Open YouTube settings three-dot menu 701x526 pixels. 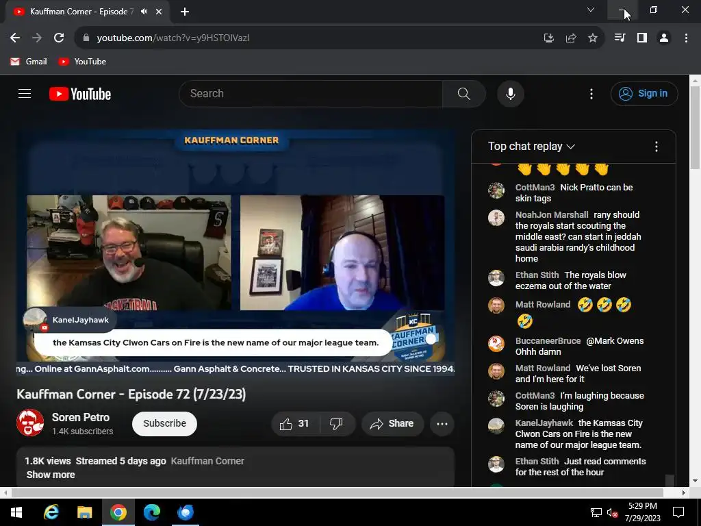click(591, 93)
